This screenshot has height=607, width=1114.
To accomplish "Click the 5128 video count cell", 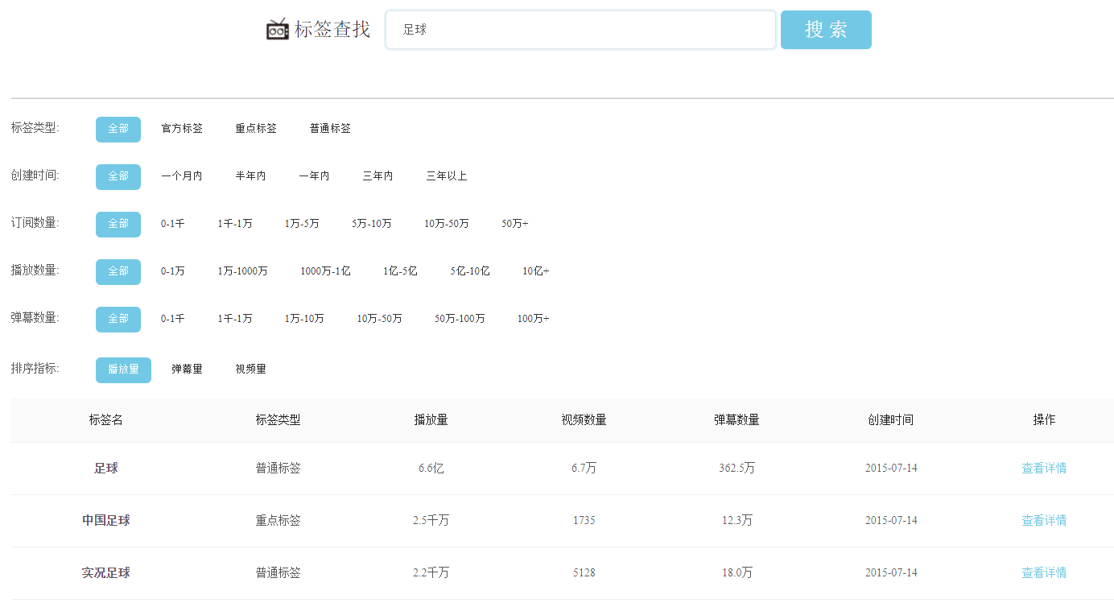I will click(x=584, y=573).
